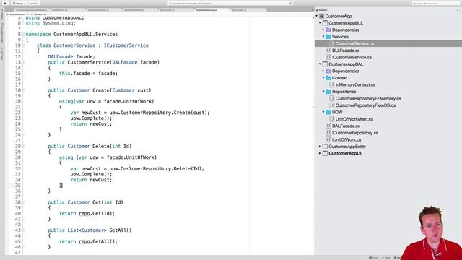Select CustomerService.cs in solution tree

pos(388,43)
